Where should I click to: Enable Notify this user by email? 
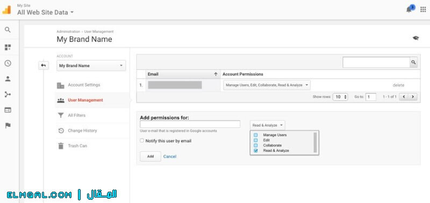(x=142, y=141)
